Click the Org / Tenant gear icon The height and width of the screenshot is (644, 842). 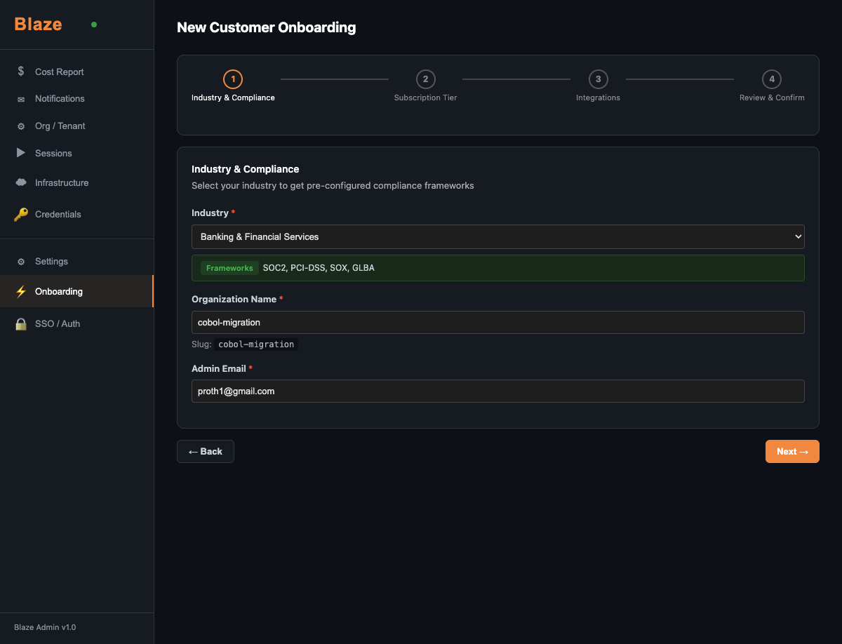click(21, 126)
